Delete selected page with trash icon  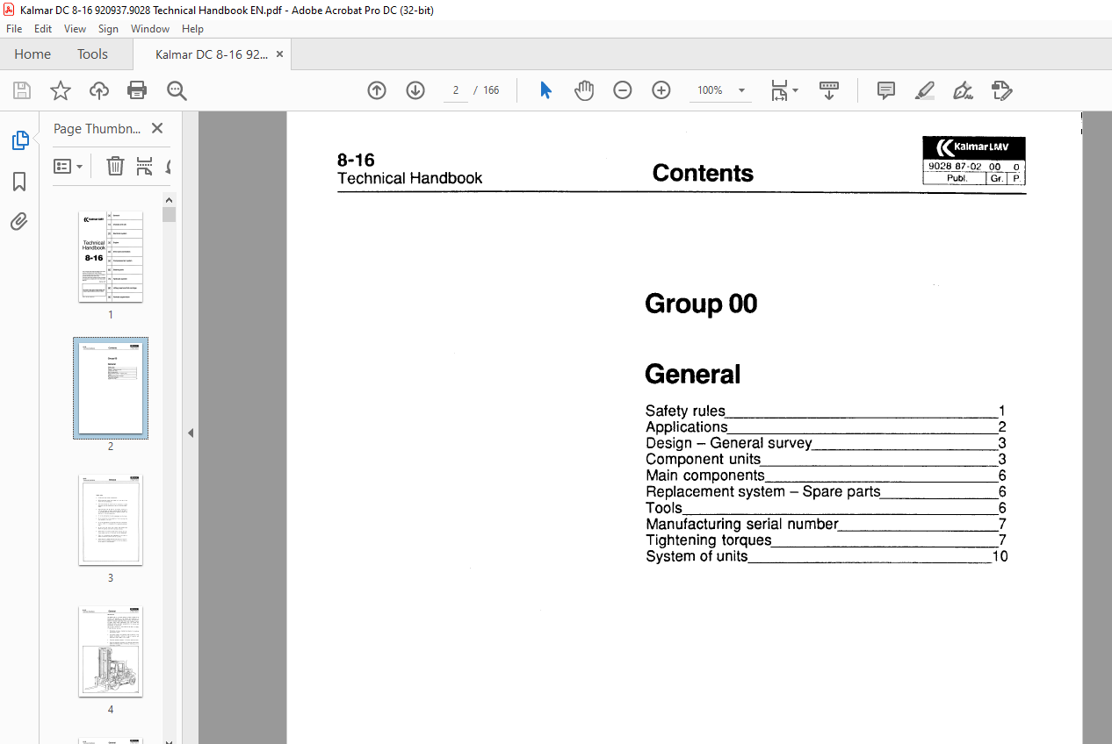pos(115,166)
